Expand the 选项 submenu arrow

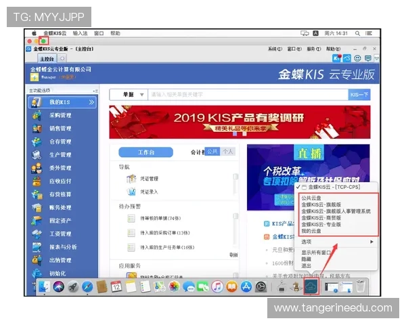pos(371,242)
